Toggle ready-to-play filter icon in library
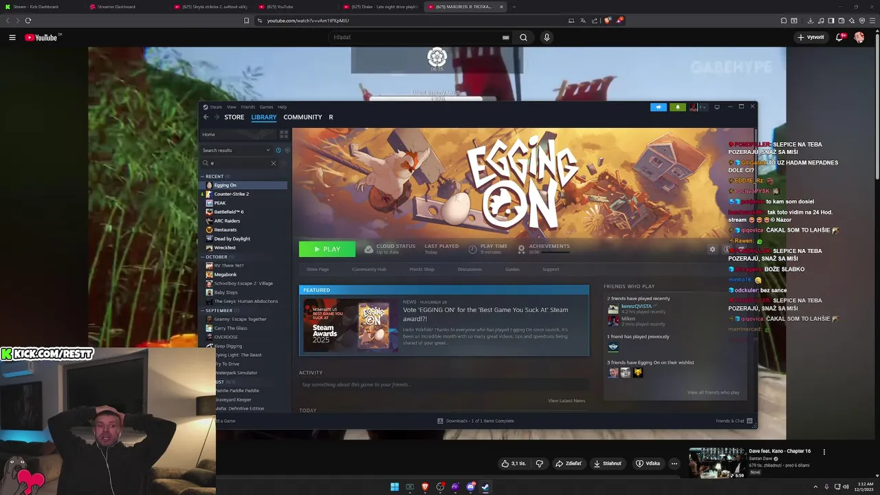This screenshot has width=880, height=495. 287,150
